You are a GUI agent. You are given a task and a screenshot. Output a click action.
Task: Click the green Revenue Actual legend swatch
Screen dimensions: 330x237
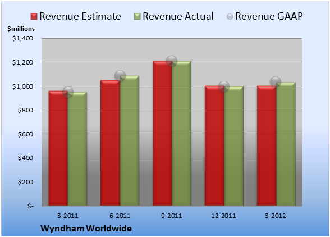(137, 17)
